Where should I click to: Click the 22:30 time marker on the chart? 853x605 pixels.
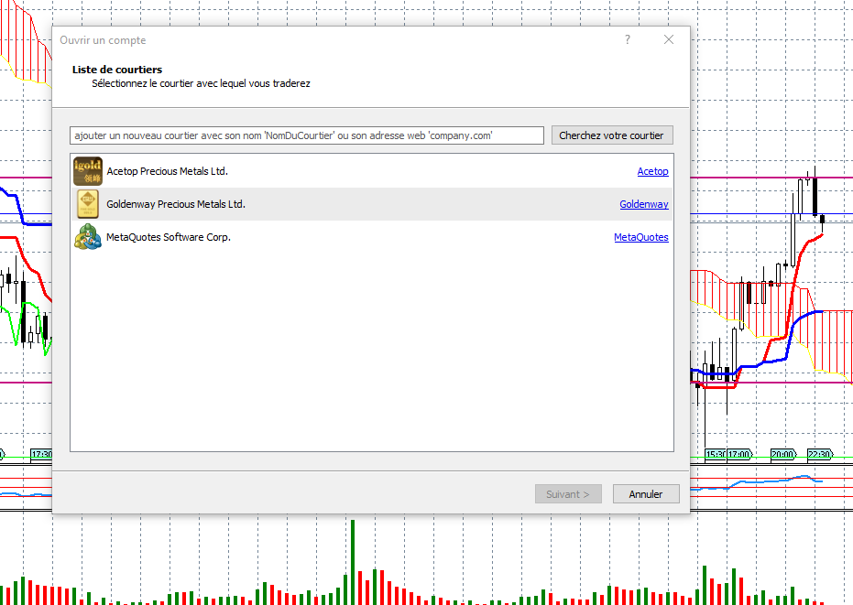(820, 454)
